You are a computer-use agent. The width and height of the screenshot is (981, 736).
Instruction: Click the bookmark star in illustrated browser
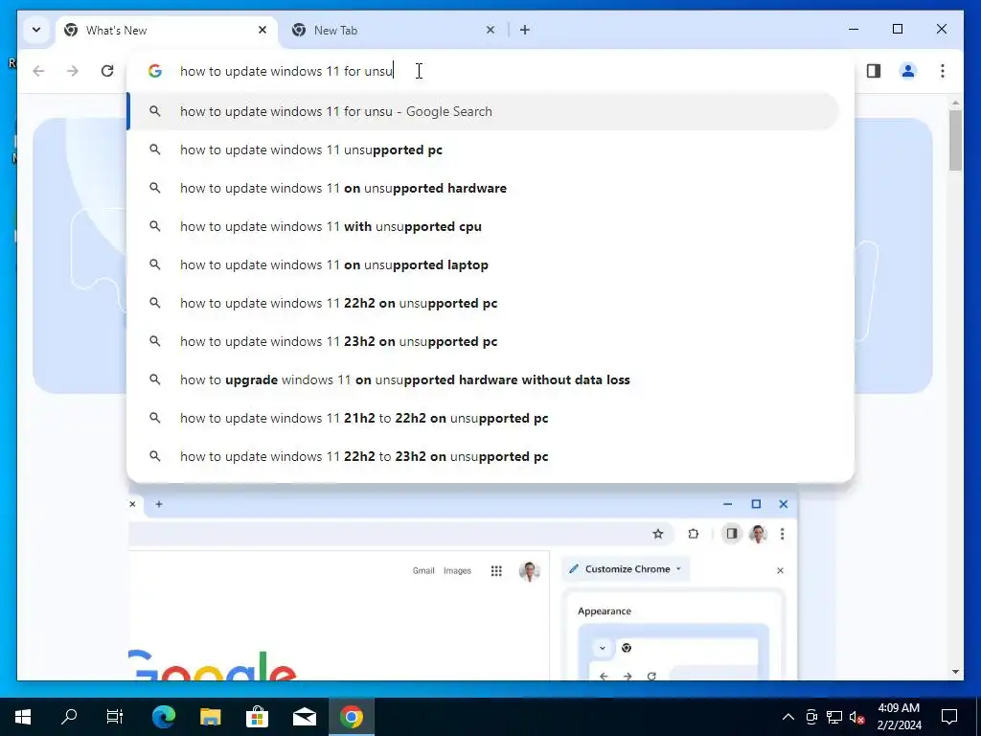pyautogui.click(x=657, y=534)
